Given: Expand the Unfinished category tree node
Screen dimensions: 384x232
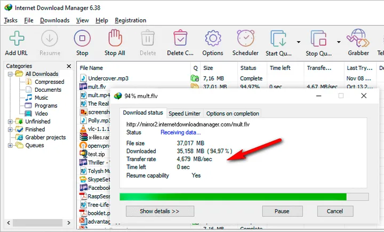Looking at the screenshot, I should coord(10,122).
